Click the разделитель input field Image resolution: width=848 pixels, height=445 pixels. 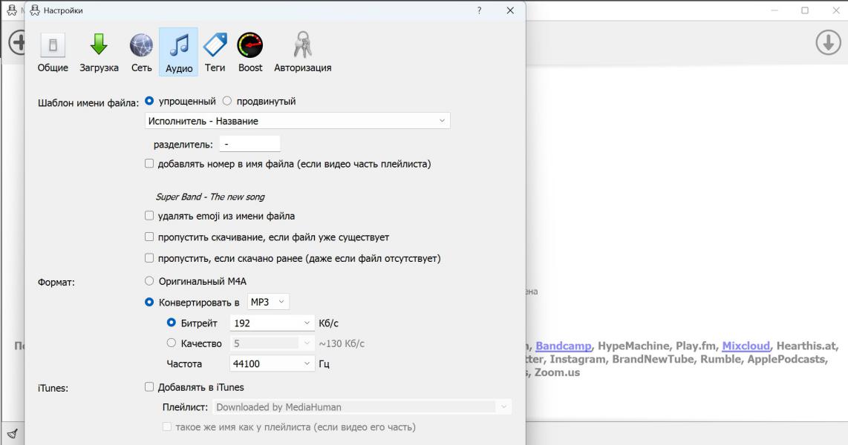pos(249,144)
